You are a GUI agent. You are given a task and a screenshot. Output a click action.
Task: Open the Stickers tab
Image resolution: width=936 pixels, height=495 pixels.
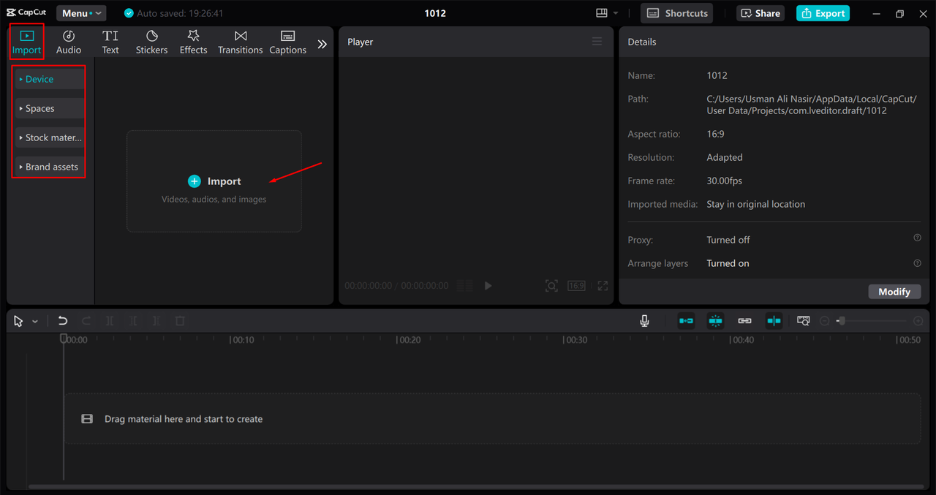tap(151, 42)
